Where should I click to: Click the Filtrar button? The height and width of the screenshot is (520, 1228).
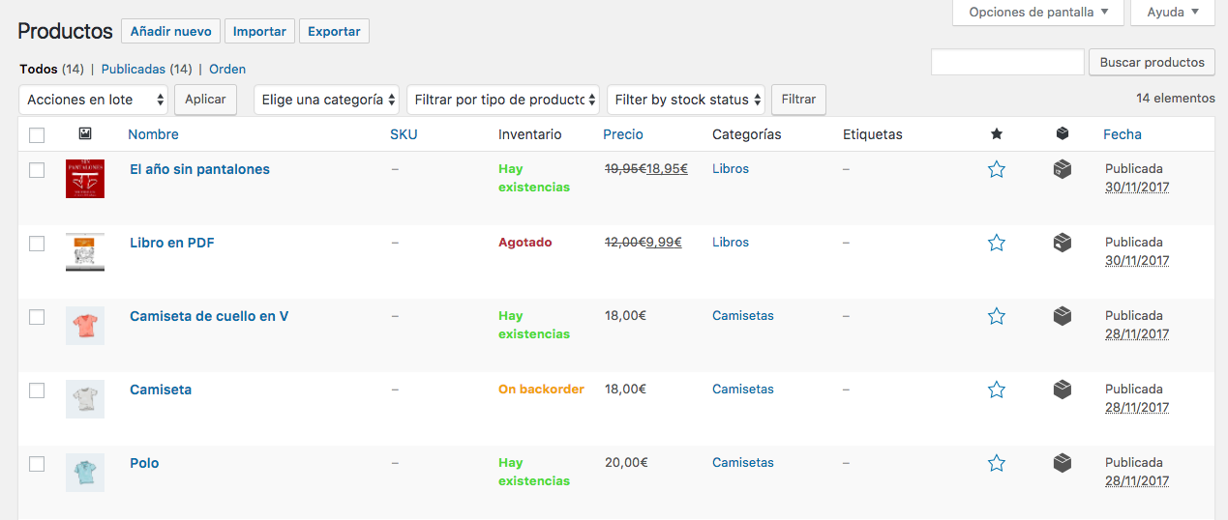798,100
